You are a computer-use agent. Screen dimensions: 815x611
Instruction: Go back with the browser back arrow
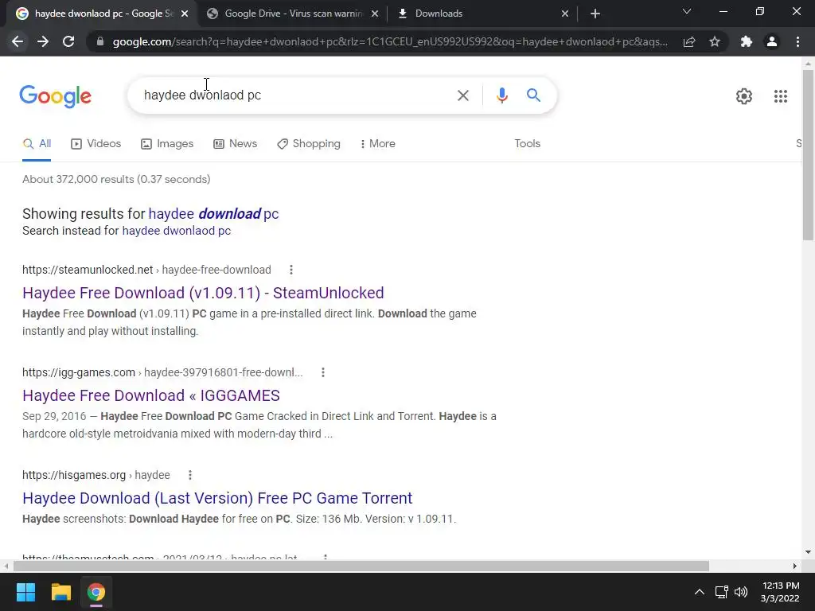(x=18, y=41)
